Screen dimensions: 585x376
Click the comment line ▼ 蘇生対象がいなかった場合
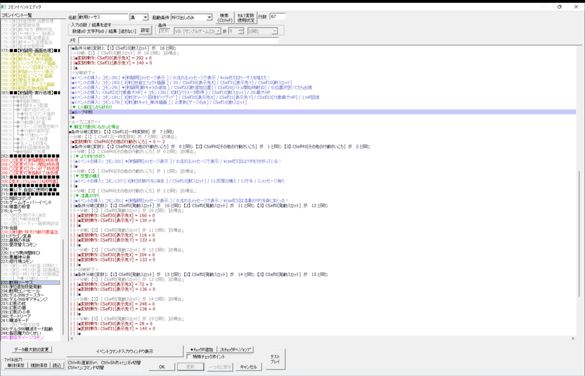95,127
